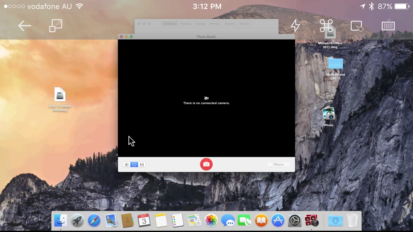Open Photos from the Dock

211,221
